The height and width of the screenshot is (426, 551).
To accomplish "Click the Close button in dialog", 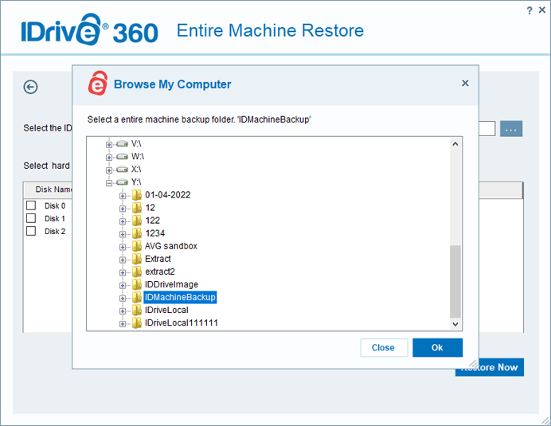I will 384,348.
